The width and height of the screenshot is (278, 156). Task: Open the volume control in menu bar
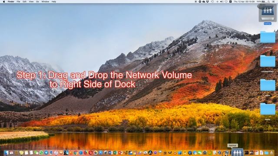coord(222,2)
